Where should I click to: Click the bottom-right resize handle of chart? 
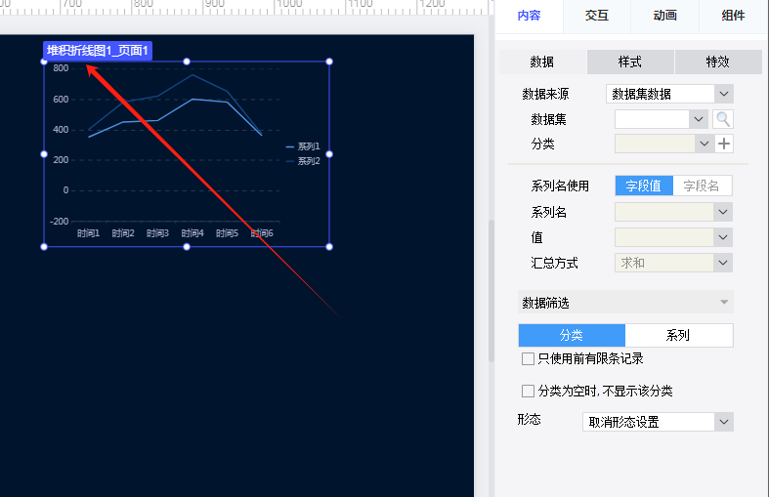pos(329,246)
